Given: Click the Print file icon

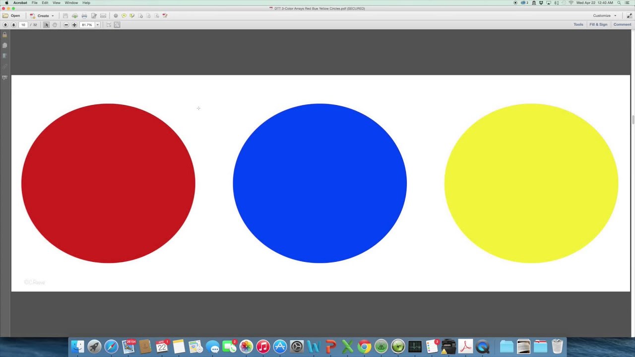Looking at the screenshot, I should pos(84,16).
